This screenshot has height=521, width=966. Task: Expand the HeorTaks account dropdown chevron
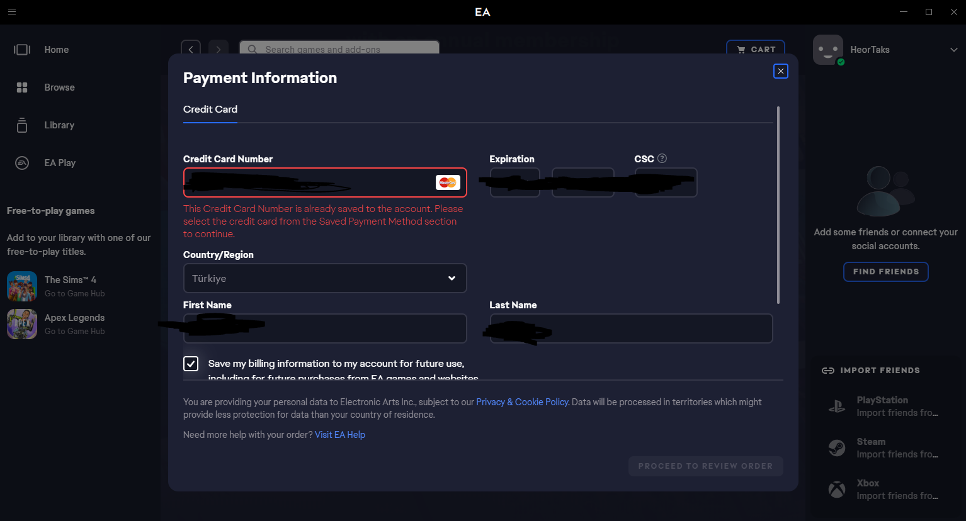953,50
